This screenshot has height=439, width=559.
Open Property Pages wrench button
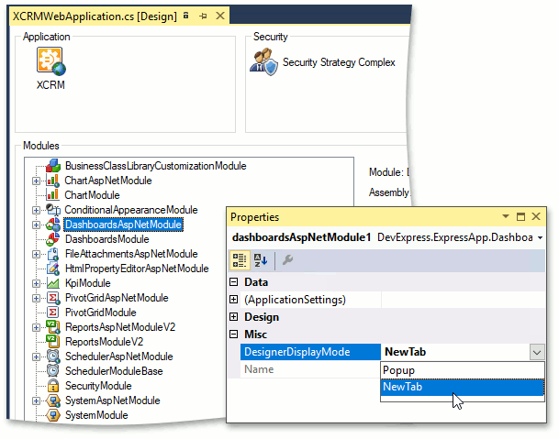(x=287, y=260)
